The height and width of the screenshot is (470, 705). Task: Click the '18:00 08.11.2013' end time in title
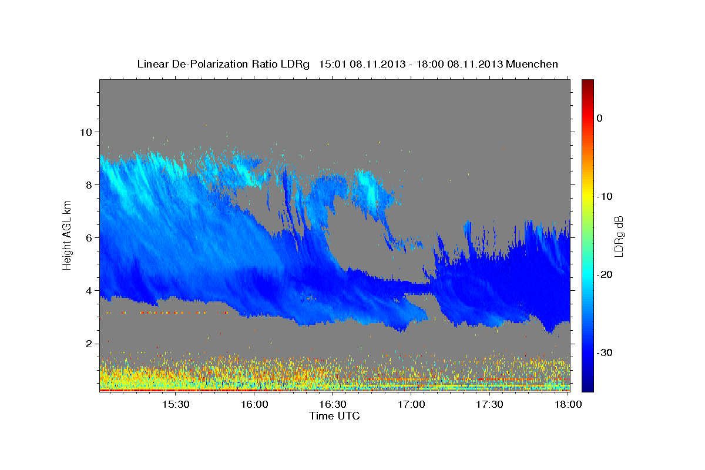(459, 64)
